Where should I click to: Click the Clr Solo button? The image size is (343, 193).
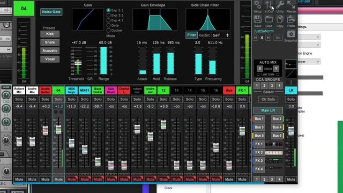tap(268, 99)
